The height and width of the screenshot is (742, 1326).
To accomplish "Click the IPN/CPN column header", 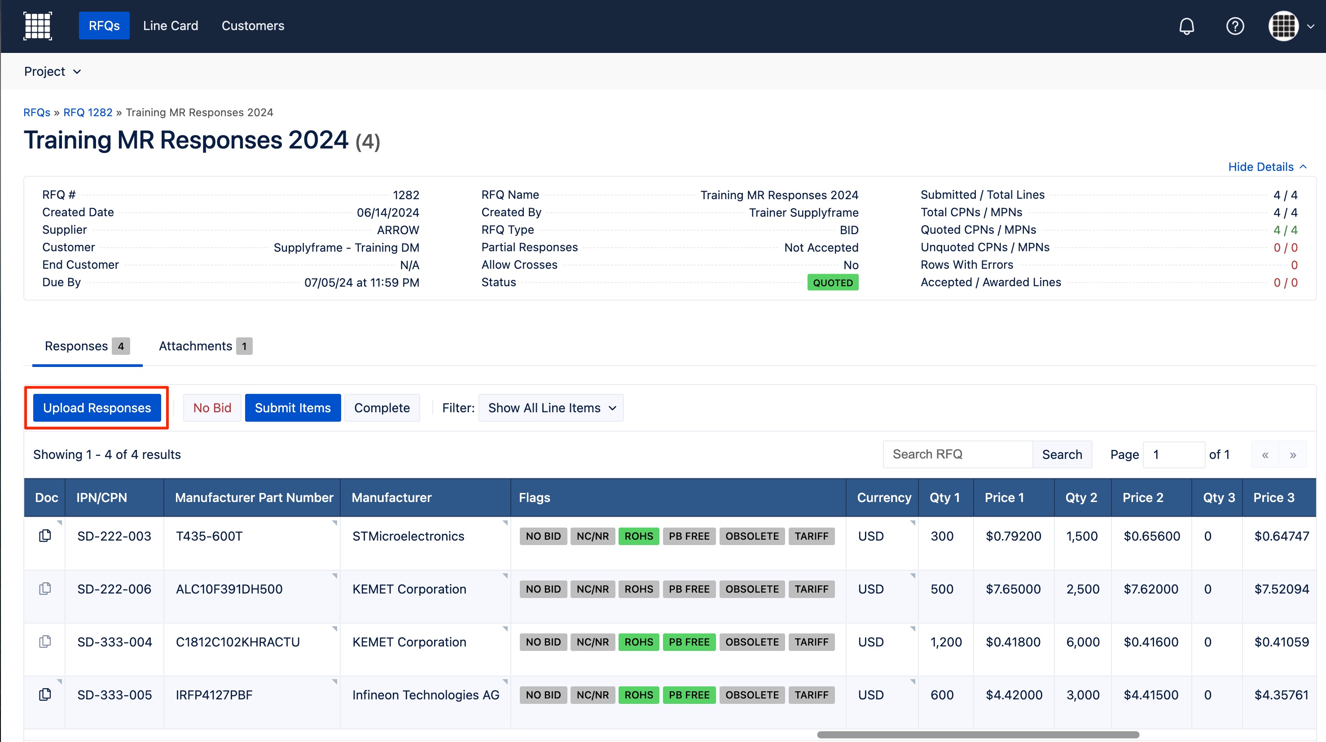I will [x=114, y=498].
